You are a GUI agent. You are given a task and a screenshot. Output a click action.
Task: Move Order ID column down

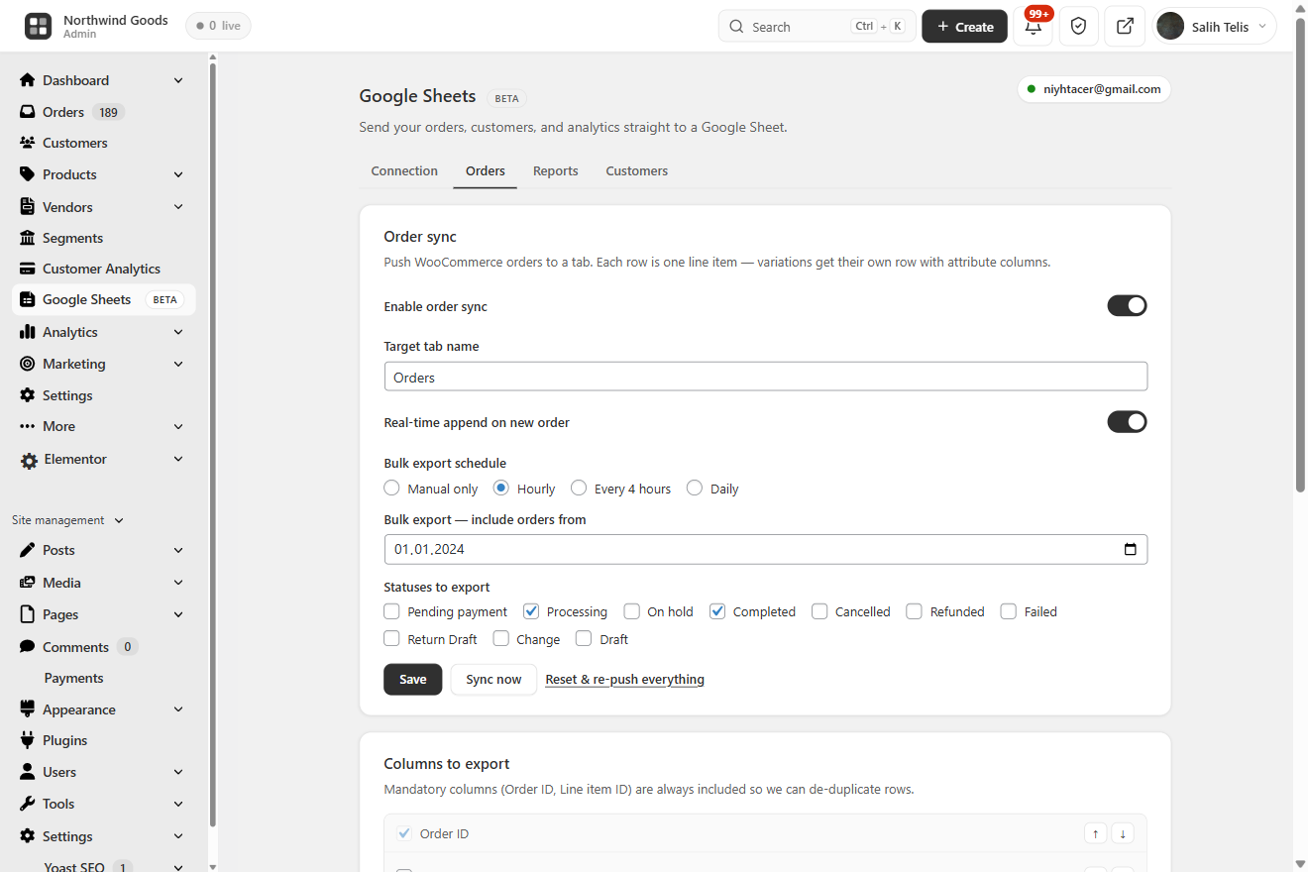point(1123,833)
